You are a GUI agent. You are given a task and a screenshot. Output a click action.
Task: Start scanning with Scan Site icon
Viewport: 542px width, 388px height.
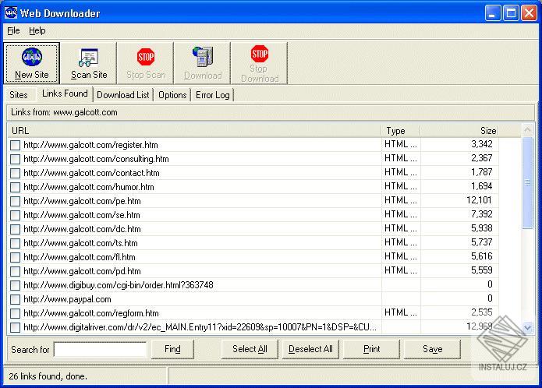pyautogui.click(x=88, y=58)
